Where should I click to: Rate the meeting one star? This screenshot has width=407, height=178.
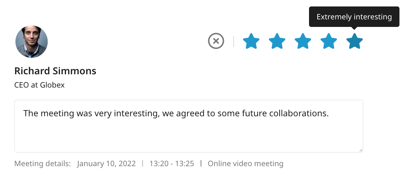(251, 41)
